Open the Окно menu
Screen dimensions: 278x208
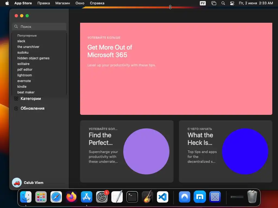(80, 3)
